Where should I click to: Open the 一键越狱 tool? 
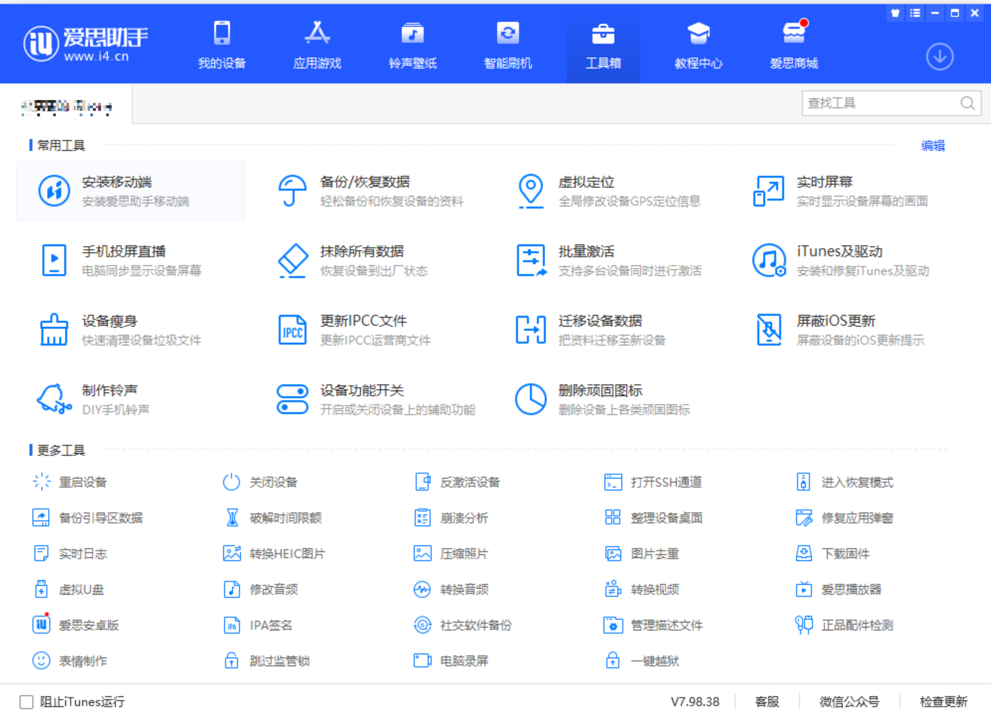click(642, 660)
